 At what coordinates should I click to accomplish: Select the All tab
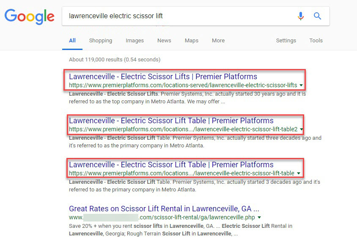coord(72,41)
